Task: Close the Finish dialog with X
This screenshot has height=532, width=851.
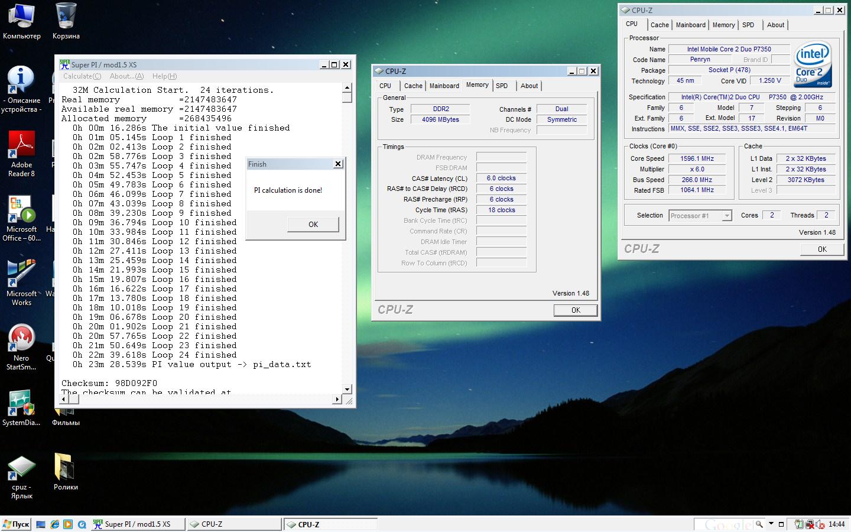Action: 338,164
